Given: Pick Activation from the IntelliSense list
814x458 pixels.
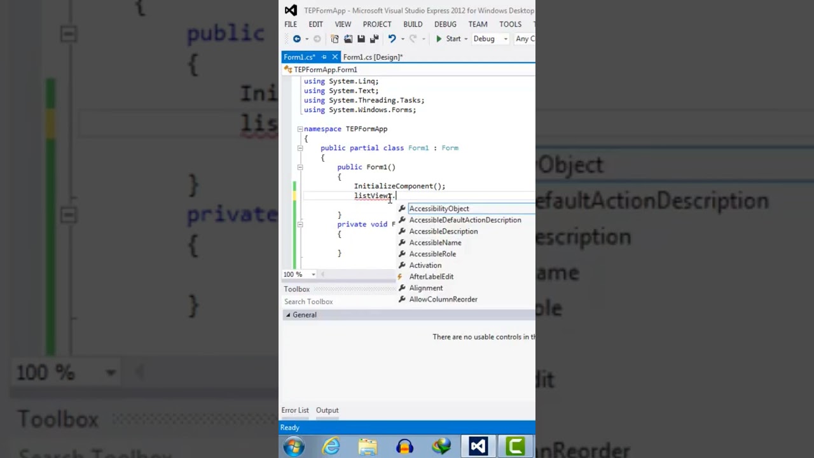Looking at the screenshot, I should (x=425, y=265).
